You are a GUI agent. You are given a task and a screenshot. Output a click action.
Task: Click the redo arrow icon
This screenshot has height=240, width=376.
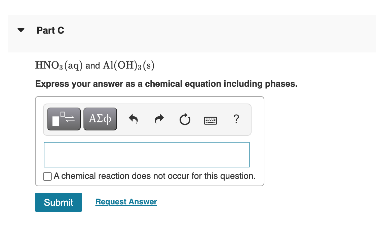[x=159, y=119]
